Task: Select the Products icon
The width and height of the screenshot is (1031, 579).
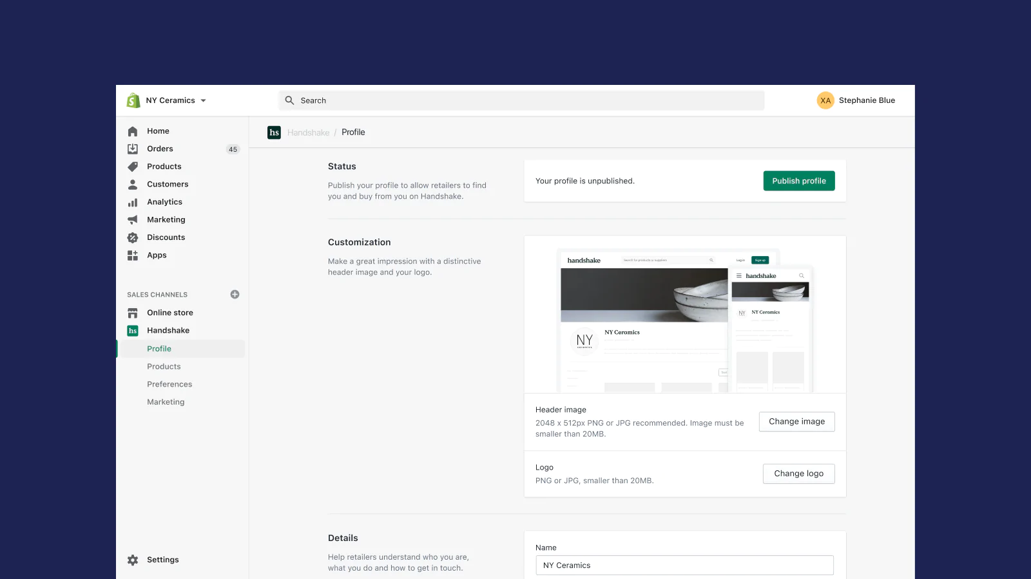Action: (x=132, y=166)
